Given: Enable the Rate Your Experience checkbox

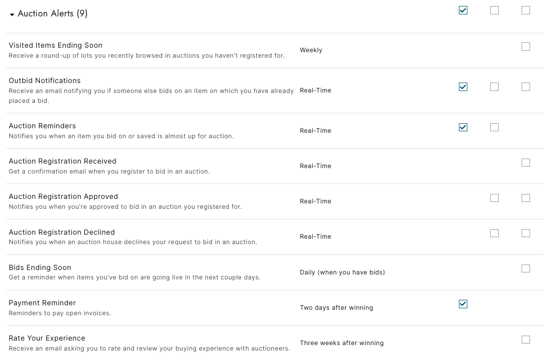Looking at the screenshot, I should 526,340.
